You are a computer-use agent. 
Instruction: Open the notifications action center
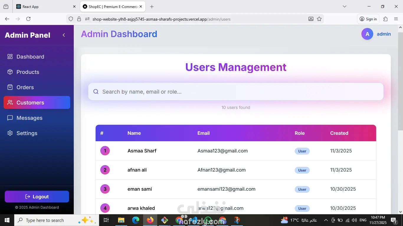[x=394, y=220]
